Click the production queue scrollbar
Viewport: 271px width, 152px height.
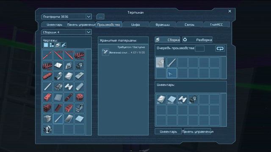224,68
